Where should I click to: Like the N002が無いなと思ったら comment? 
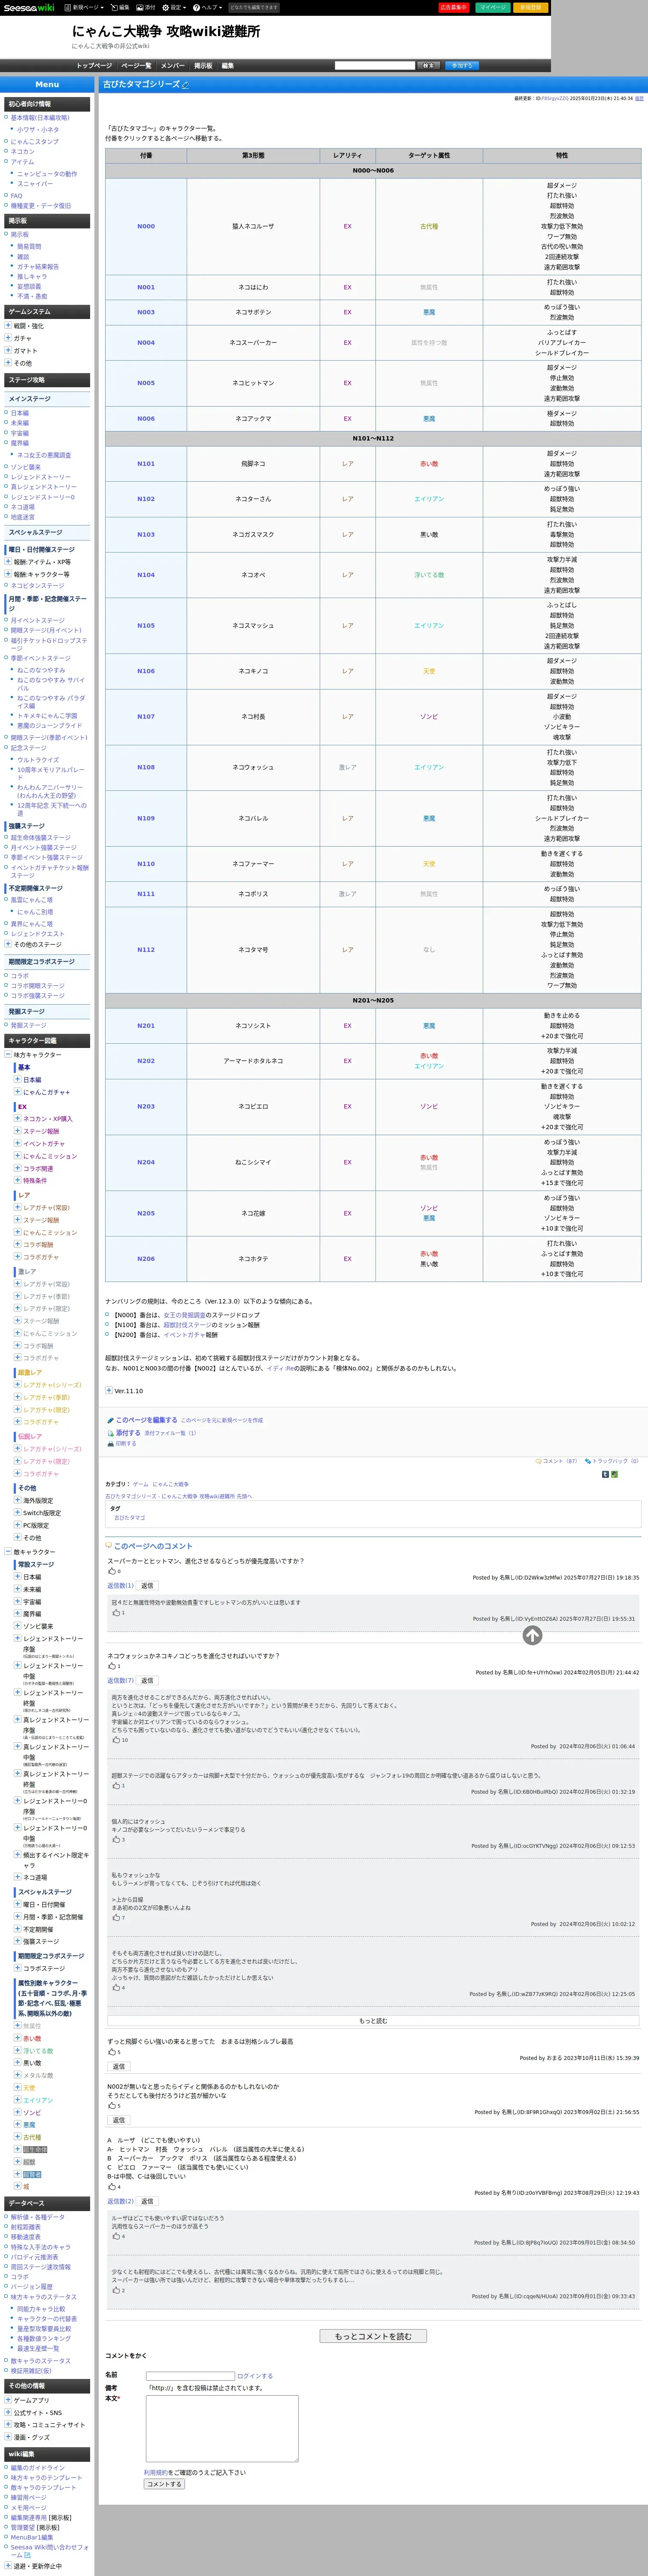(x=111, y=2106)
